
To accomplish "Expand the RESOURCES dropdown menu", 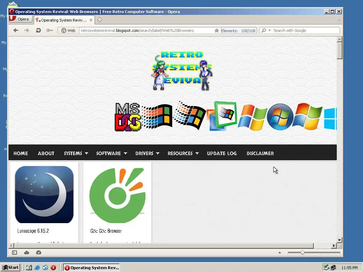I will tap(183, 153).
